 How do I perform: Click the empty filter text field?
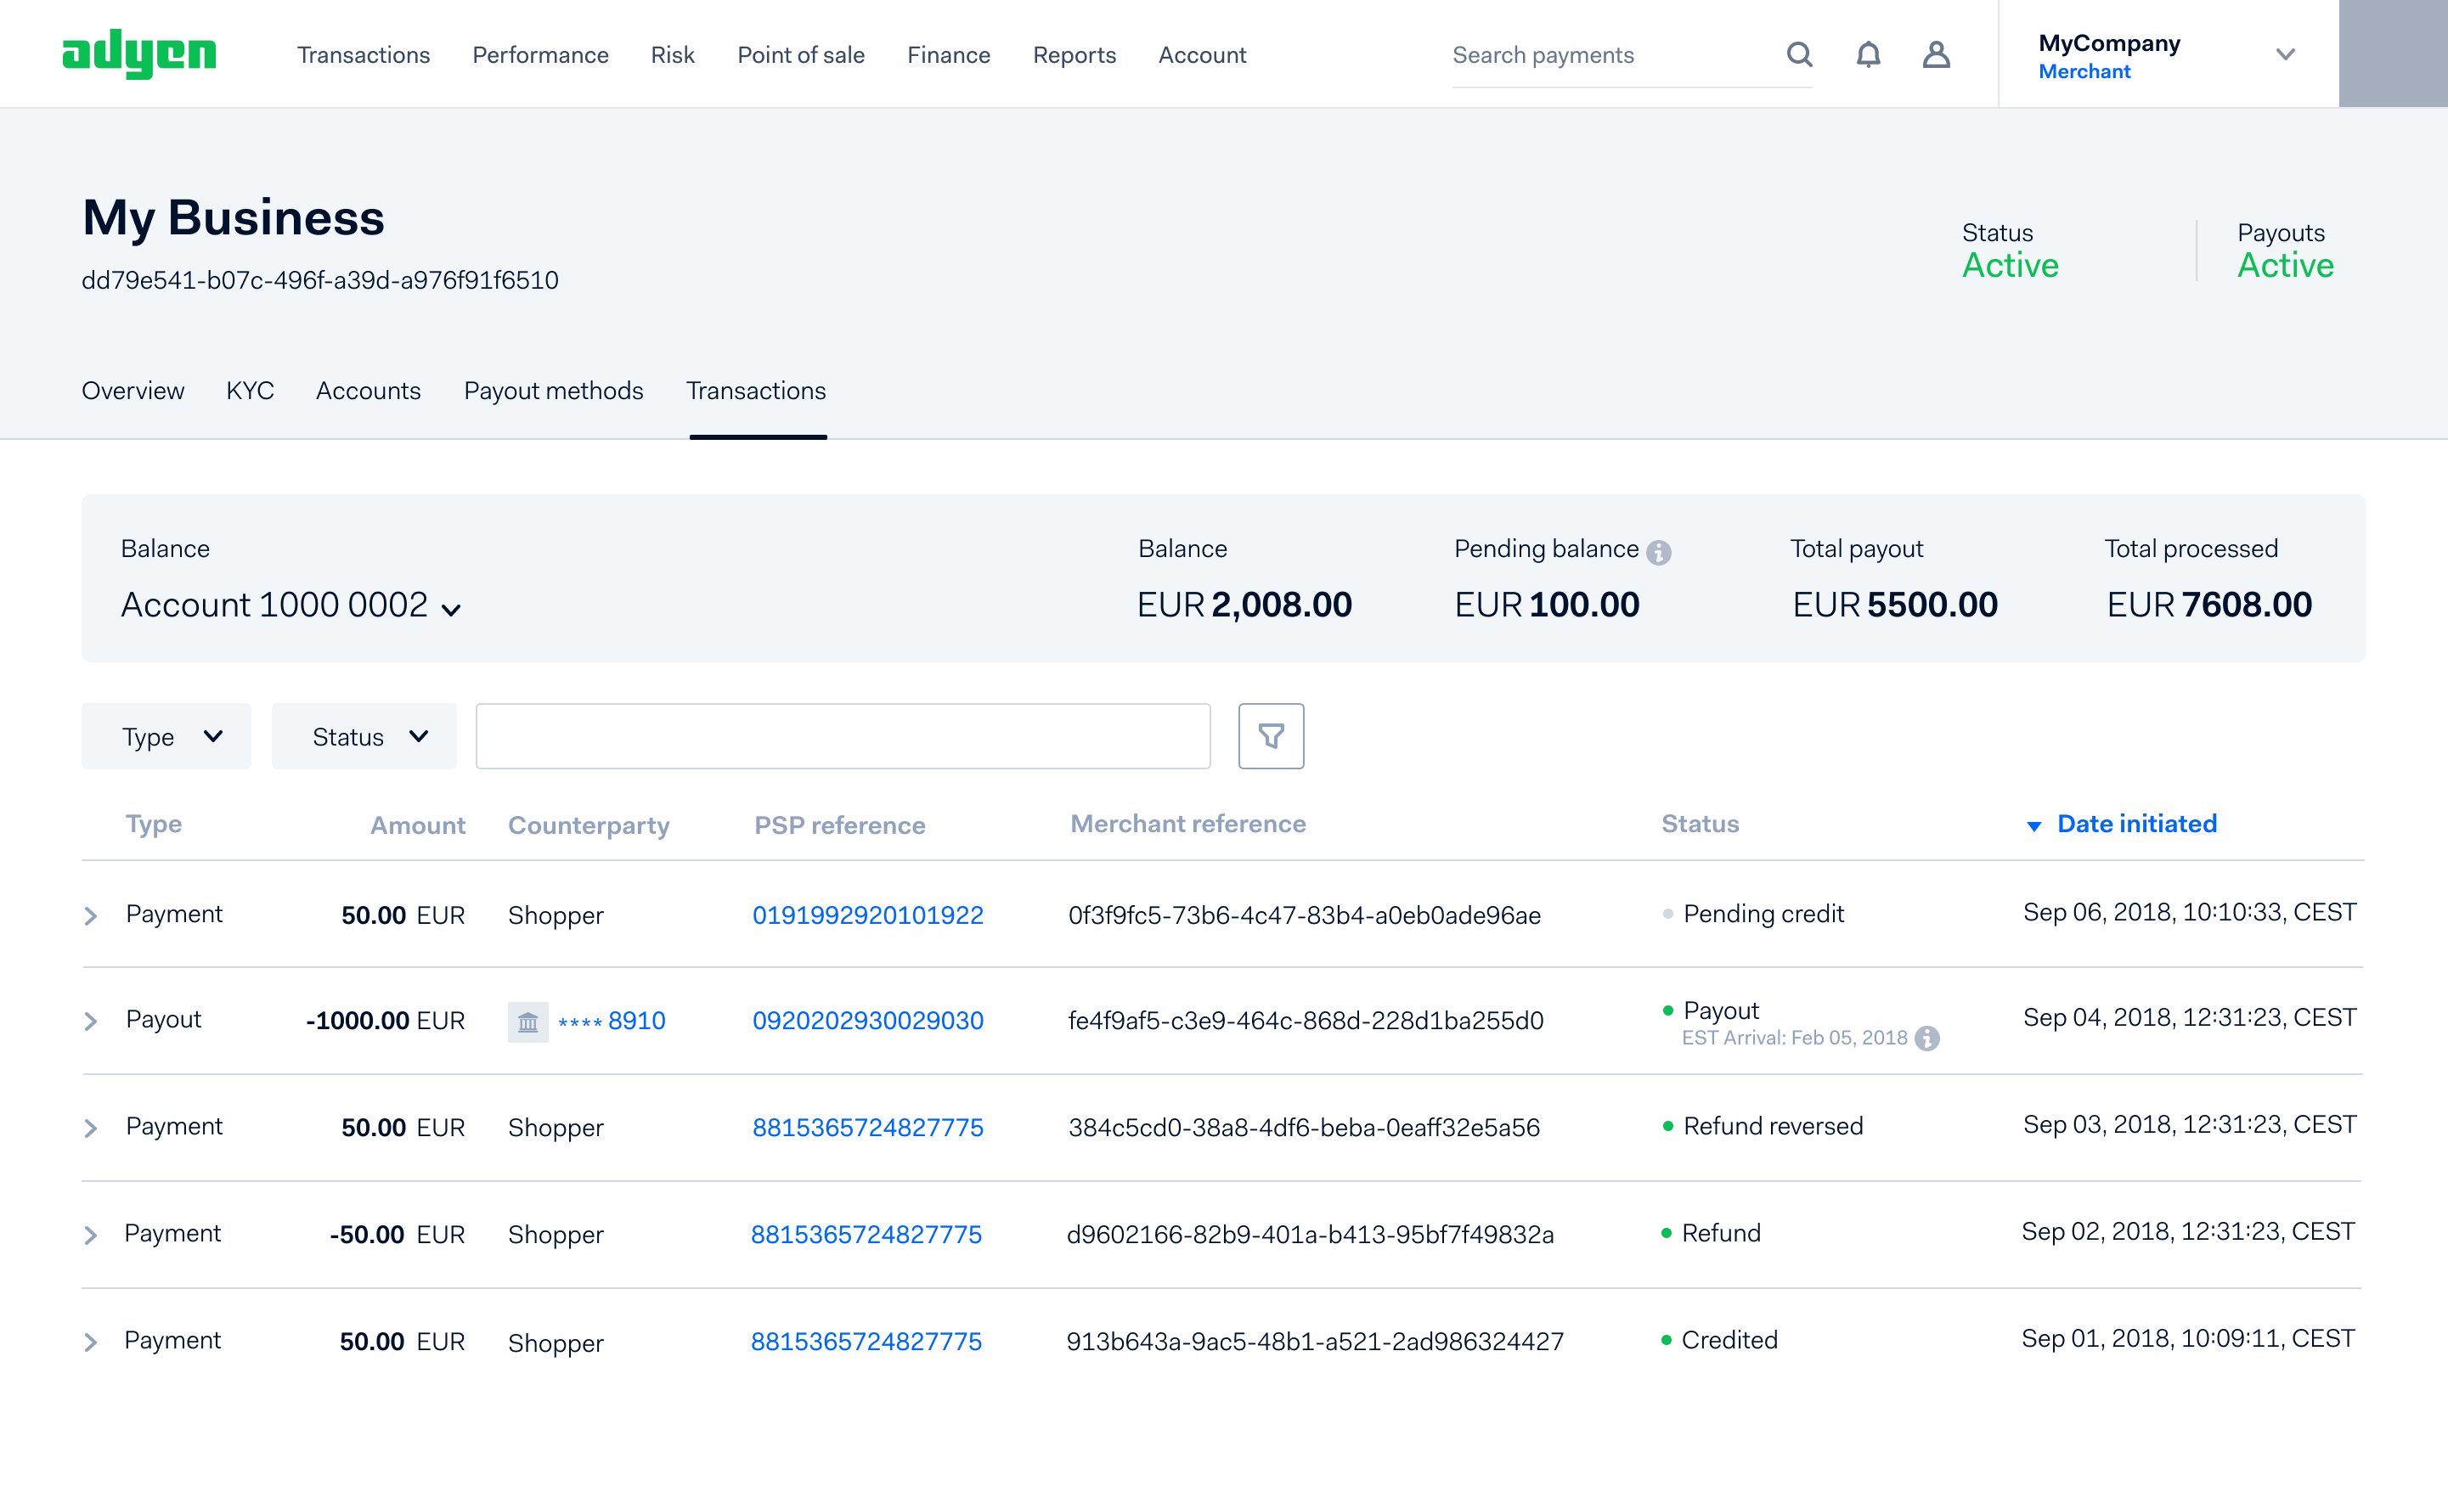843,736
